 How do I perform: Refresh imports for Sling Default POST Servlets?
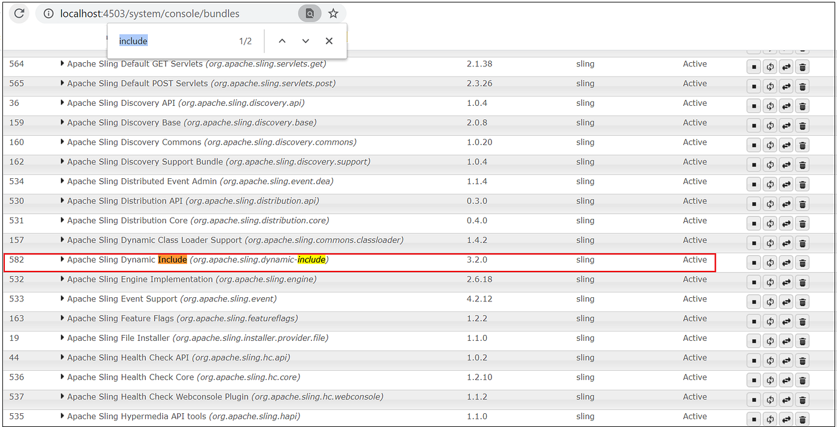[770, 86]
